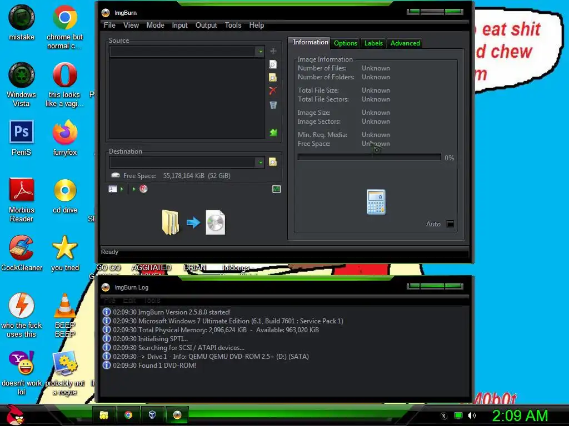Open the Tools menu
Viewport: 569px width, 426px height.
click(233, 26)
